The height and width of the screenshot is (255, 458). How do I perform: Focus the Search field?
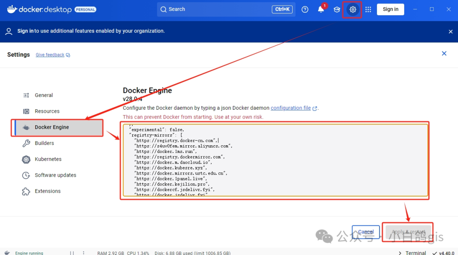[x=226, y=9]
